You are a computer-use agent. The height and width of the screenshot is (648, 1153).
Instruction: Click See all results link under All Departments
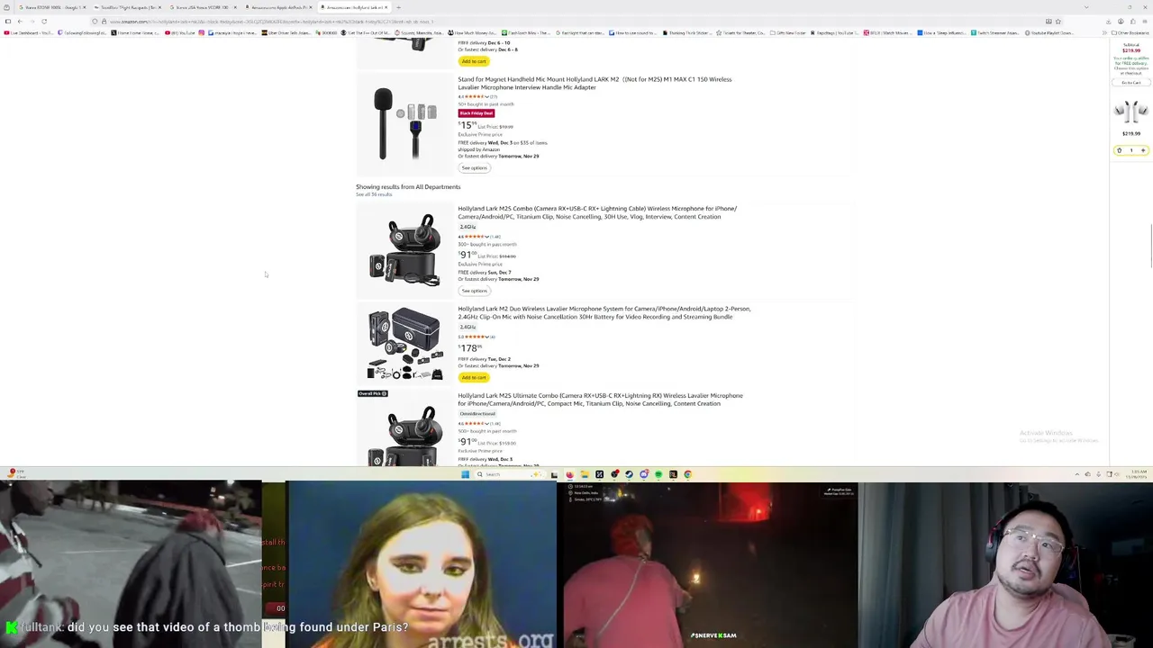coord(374,194)
